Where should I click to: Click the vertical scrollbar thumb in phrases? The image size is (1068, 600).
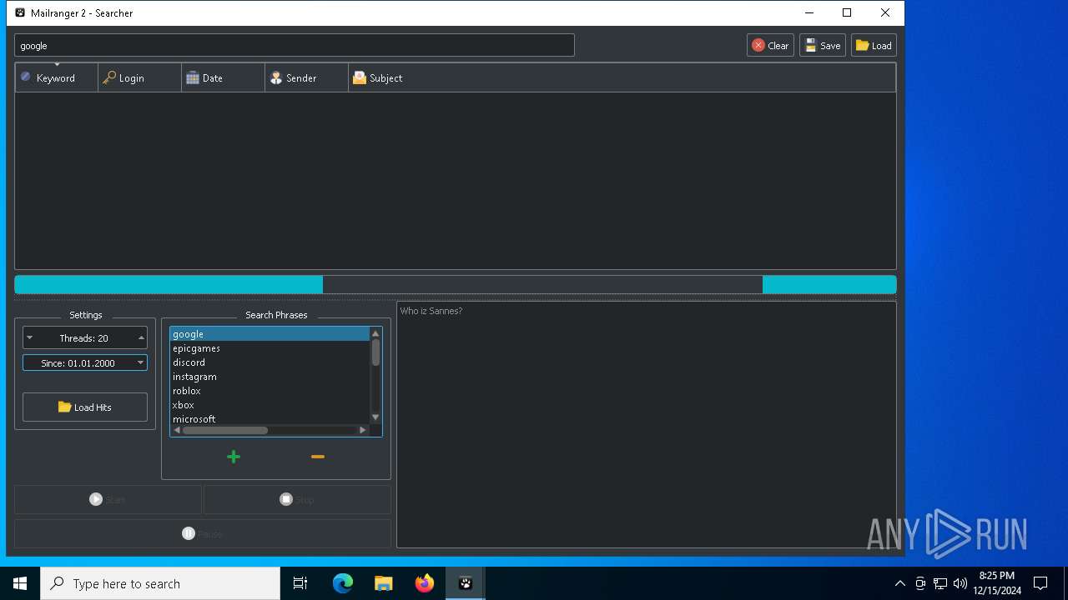375,352
